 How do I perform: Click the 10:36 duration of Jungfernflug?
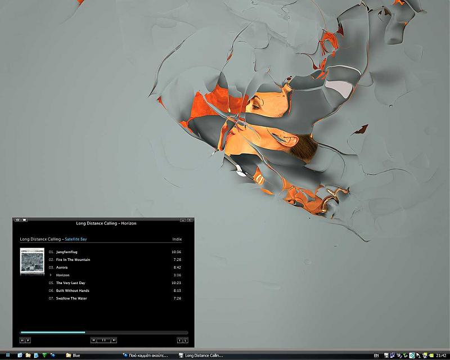pos(176,252)
